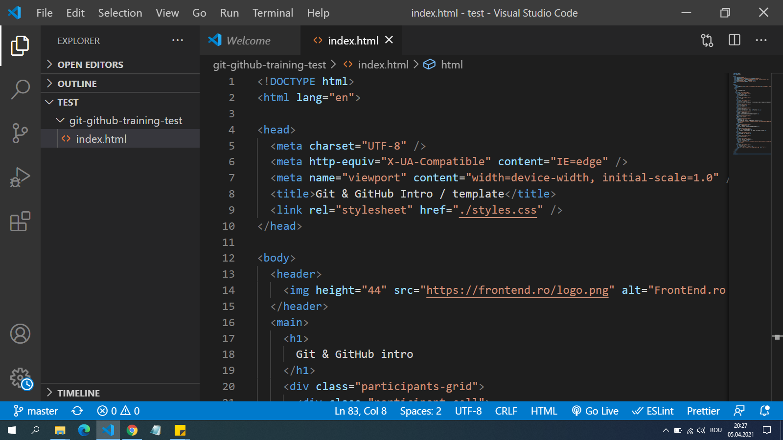Open the Source Control view
Screen dimensions: 783x440
pos(20,133)
